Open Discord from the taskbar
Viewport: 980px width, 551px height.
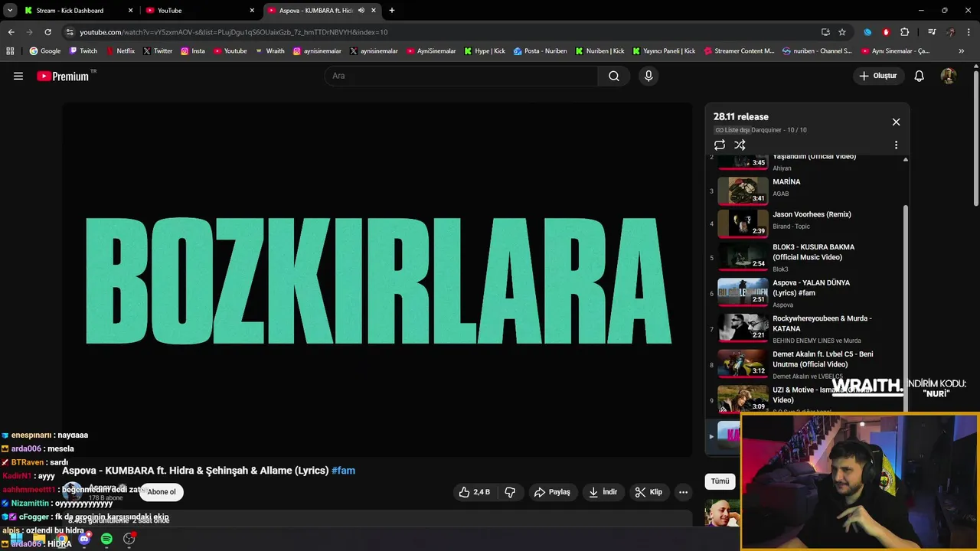[x=84, y=539]
